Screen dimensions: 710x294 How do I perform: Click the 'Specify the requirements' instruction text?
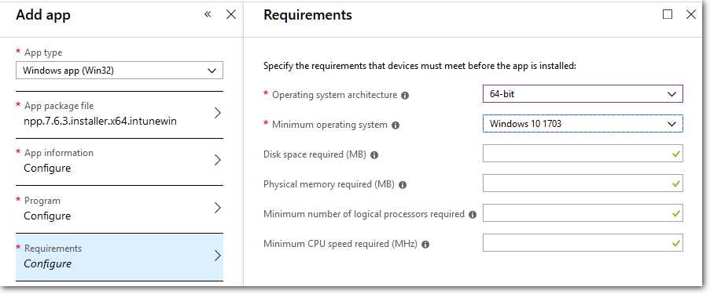click(420, 66)
